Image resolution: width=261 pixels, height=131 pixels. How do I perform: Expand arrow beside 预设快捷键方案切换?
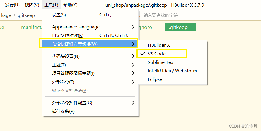click(133, 44)
